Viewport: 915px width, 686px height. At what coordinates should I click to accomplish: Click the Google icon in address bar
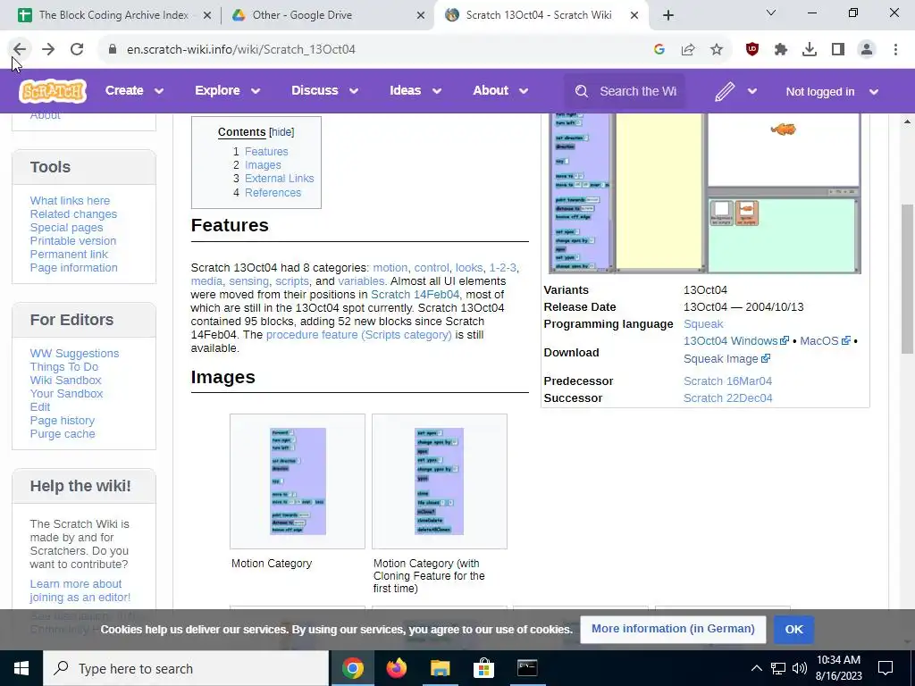point(659,50)
